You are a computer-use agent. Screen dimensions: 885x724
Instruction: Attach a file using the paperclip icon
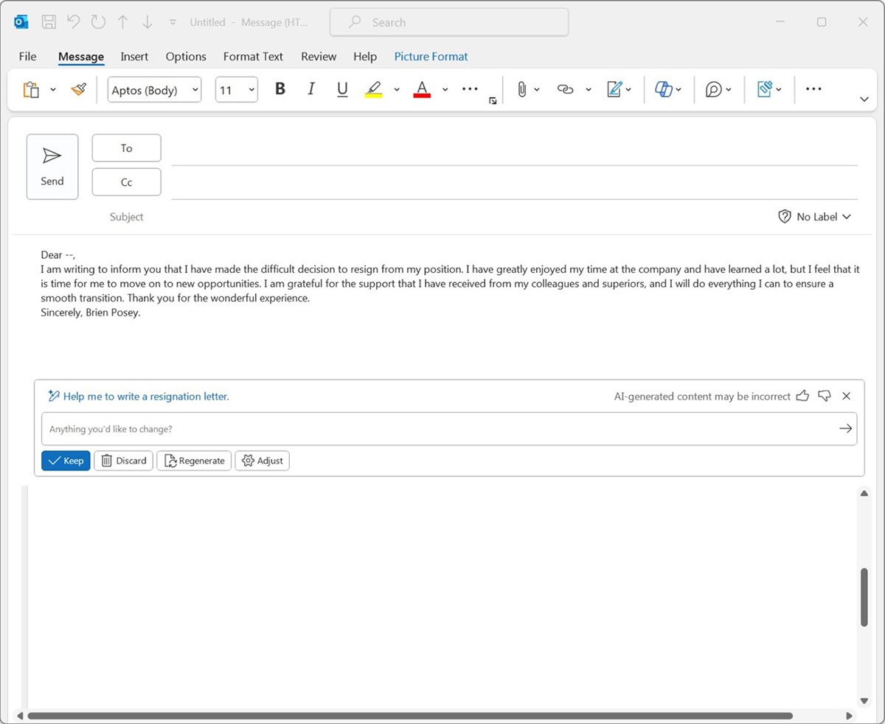(524, 88)
